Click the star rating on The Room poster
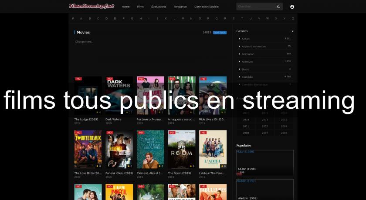The image size is (366, 200). click(192, 166)
